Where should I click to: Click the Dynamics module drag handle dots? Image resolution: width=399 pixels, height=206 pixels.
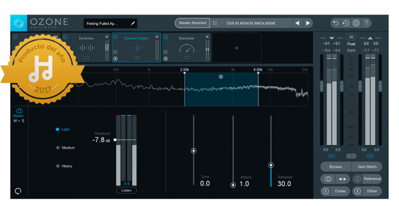tap(87, 57)
